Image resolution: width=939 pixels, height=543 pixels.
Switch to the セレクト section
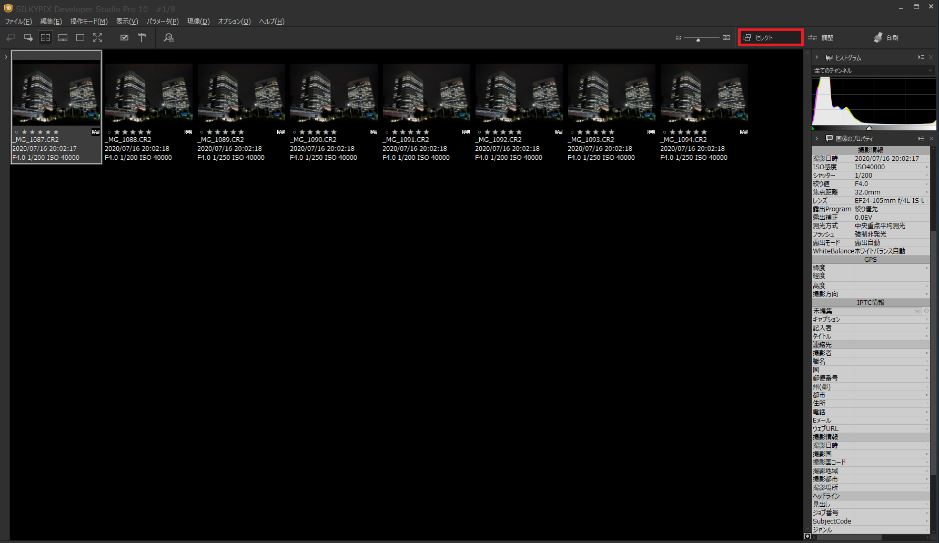(771, 38)
